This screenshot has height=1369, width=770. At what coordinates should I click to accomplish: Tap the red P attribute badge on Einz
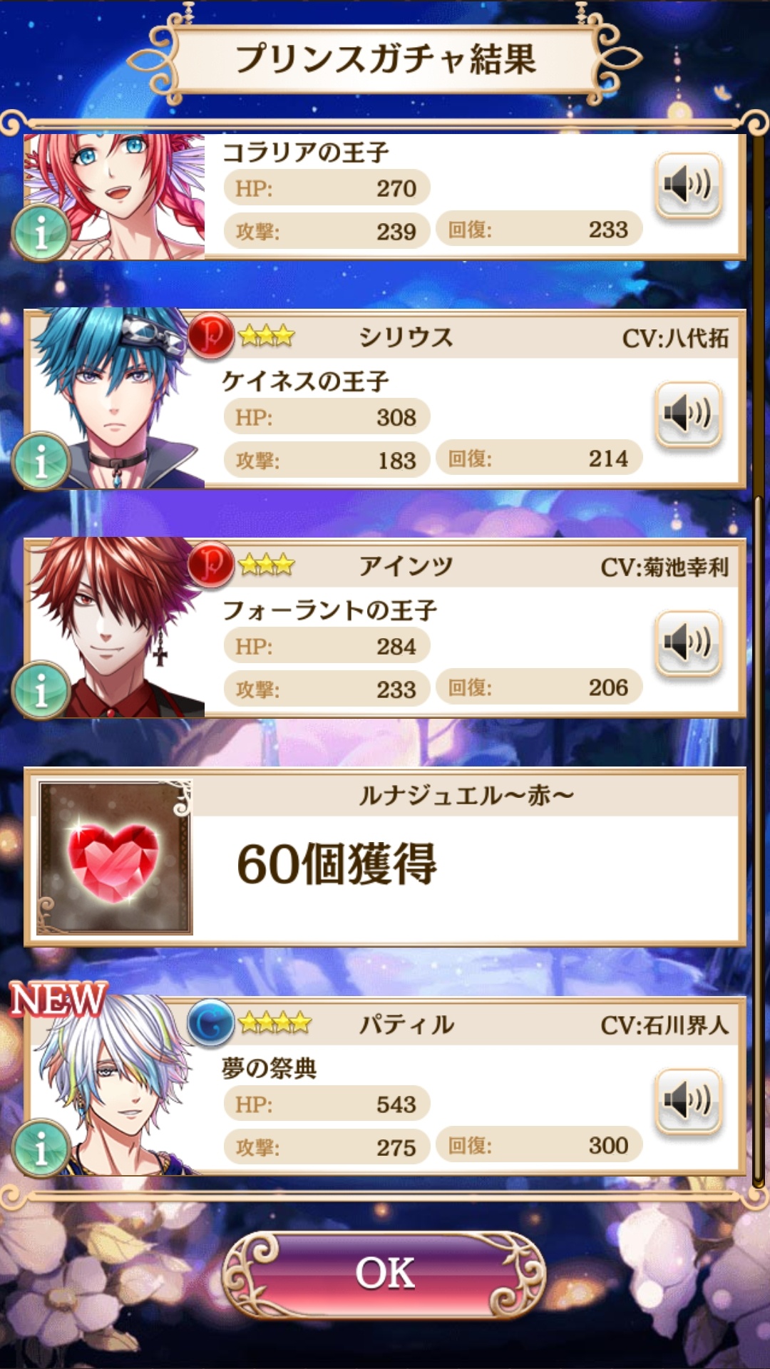[211, 564]
